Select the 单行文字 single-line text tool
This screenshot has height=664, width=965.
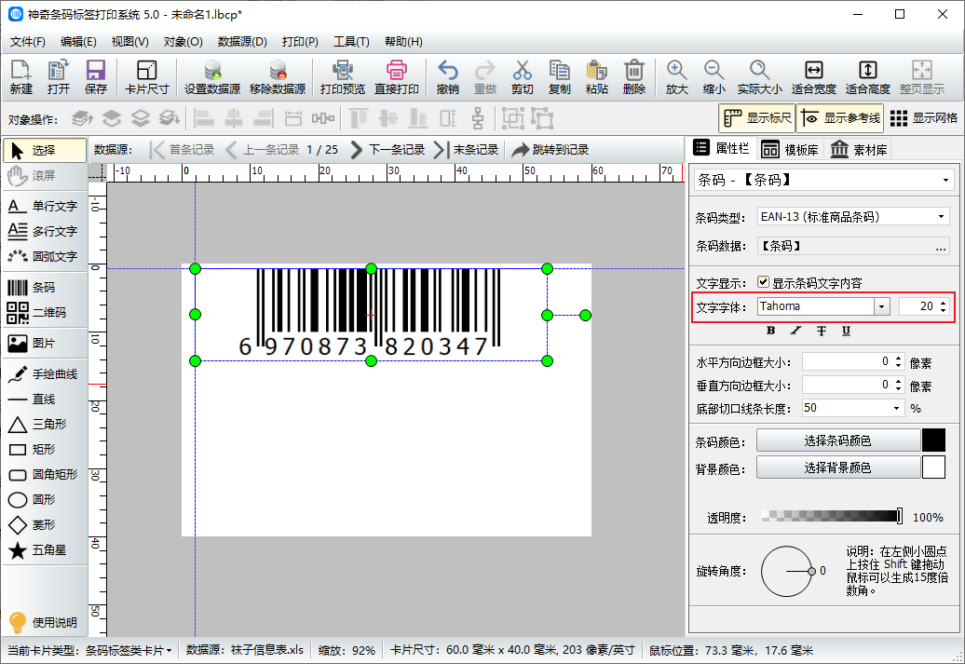click(x=45, y=206)
